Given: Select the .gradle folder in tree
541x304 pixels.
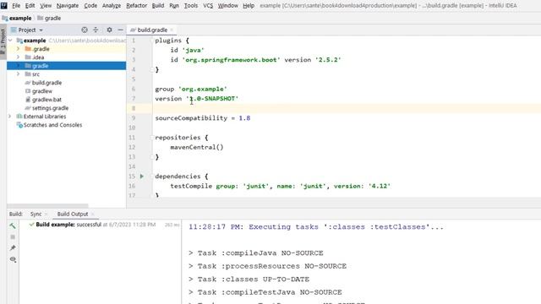Looking at the screenshot, I should click(37, 49).
